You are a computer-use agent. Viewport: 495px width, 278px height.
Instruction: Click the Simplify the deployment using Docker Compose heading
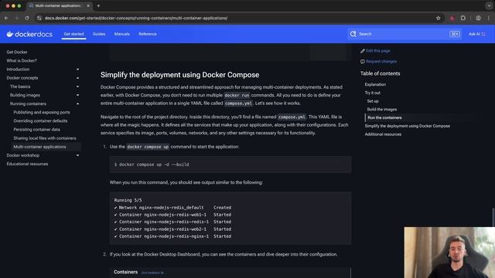pyautogui.click(x=180, y=75)
